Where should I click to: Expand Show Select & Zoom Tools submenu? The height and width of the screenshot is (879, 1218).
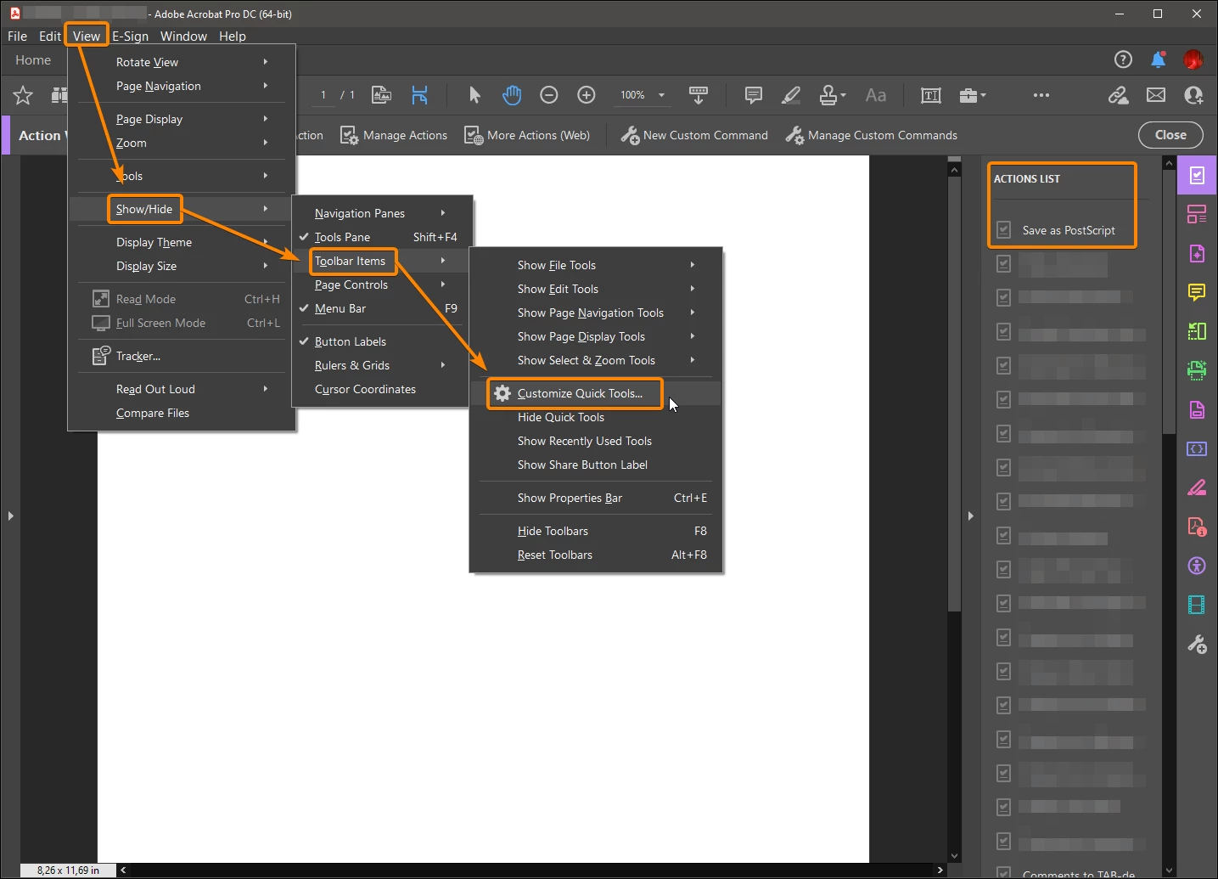tap(596, 360)
